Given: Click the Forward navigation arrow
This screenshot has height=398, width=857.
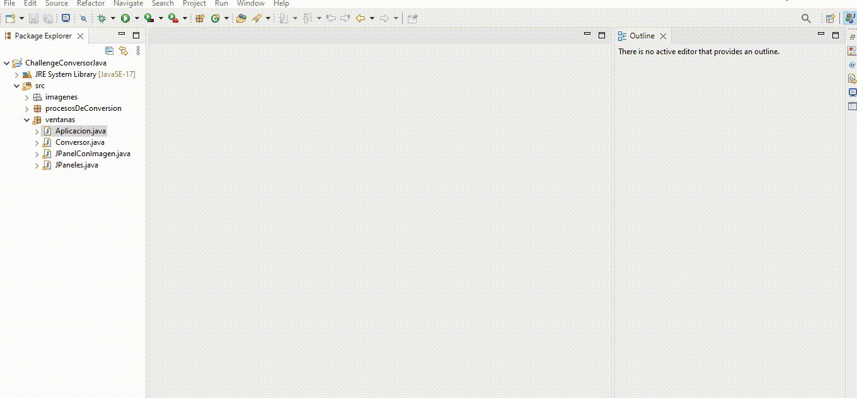Looking at the screenshot, I should coord(384,18).
